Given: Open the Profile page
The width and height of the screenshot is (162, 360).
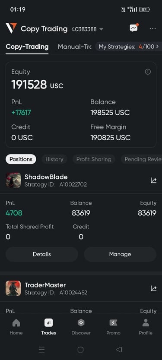Looking at the screenshot, I should point(146,327).
